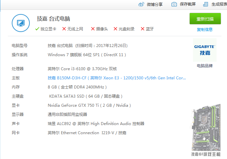Click the 技嘉G1游戏主板 motherboard image

(x=206, y=130)
